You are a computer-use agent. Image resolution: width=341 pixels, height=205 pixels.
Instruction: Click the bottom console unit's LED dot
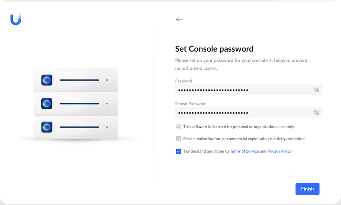point(107,127)
